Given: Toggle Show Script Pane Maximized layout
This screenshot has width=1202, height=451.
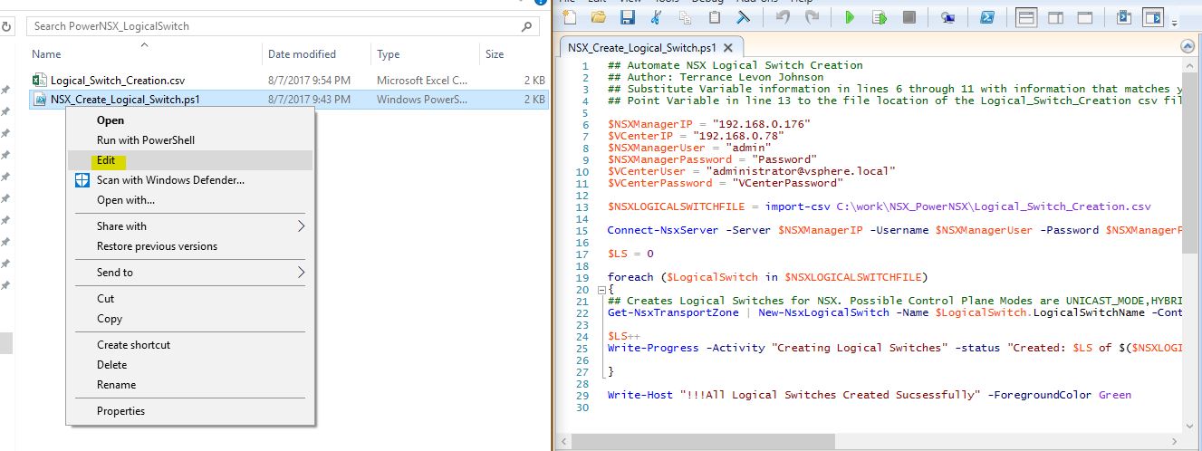Looking at the screenshot, I should (1085, 17).
